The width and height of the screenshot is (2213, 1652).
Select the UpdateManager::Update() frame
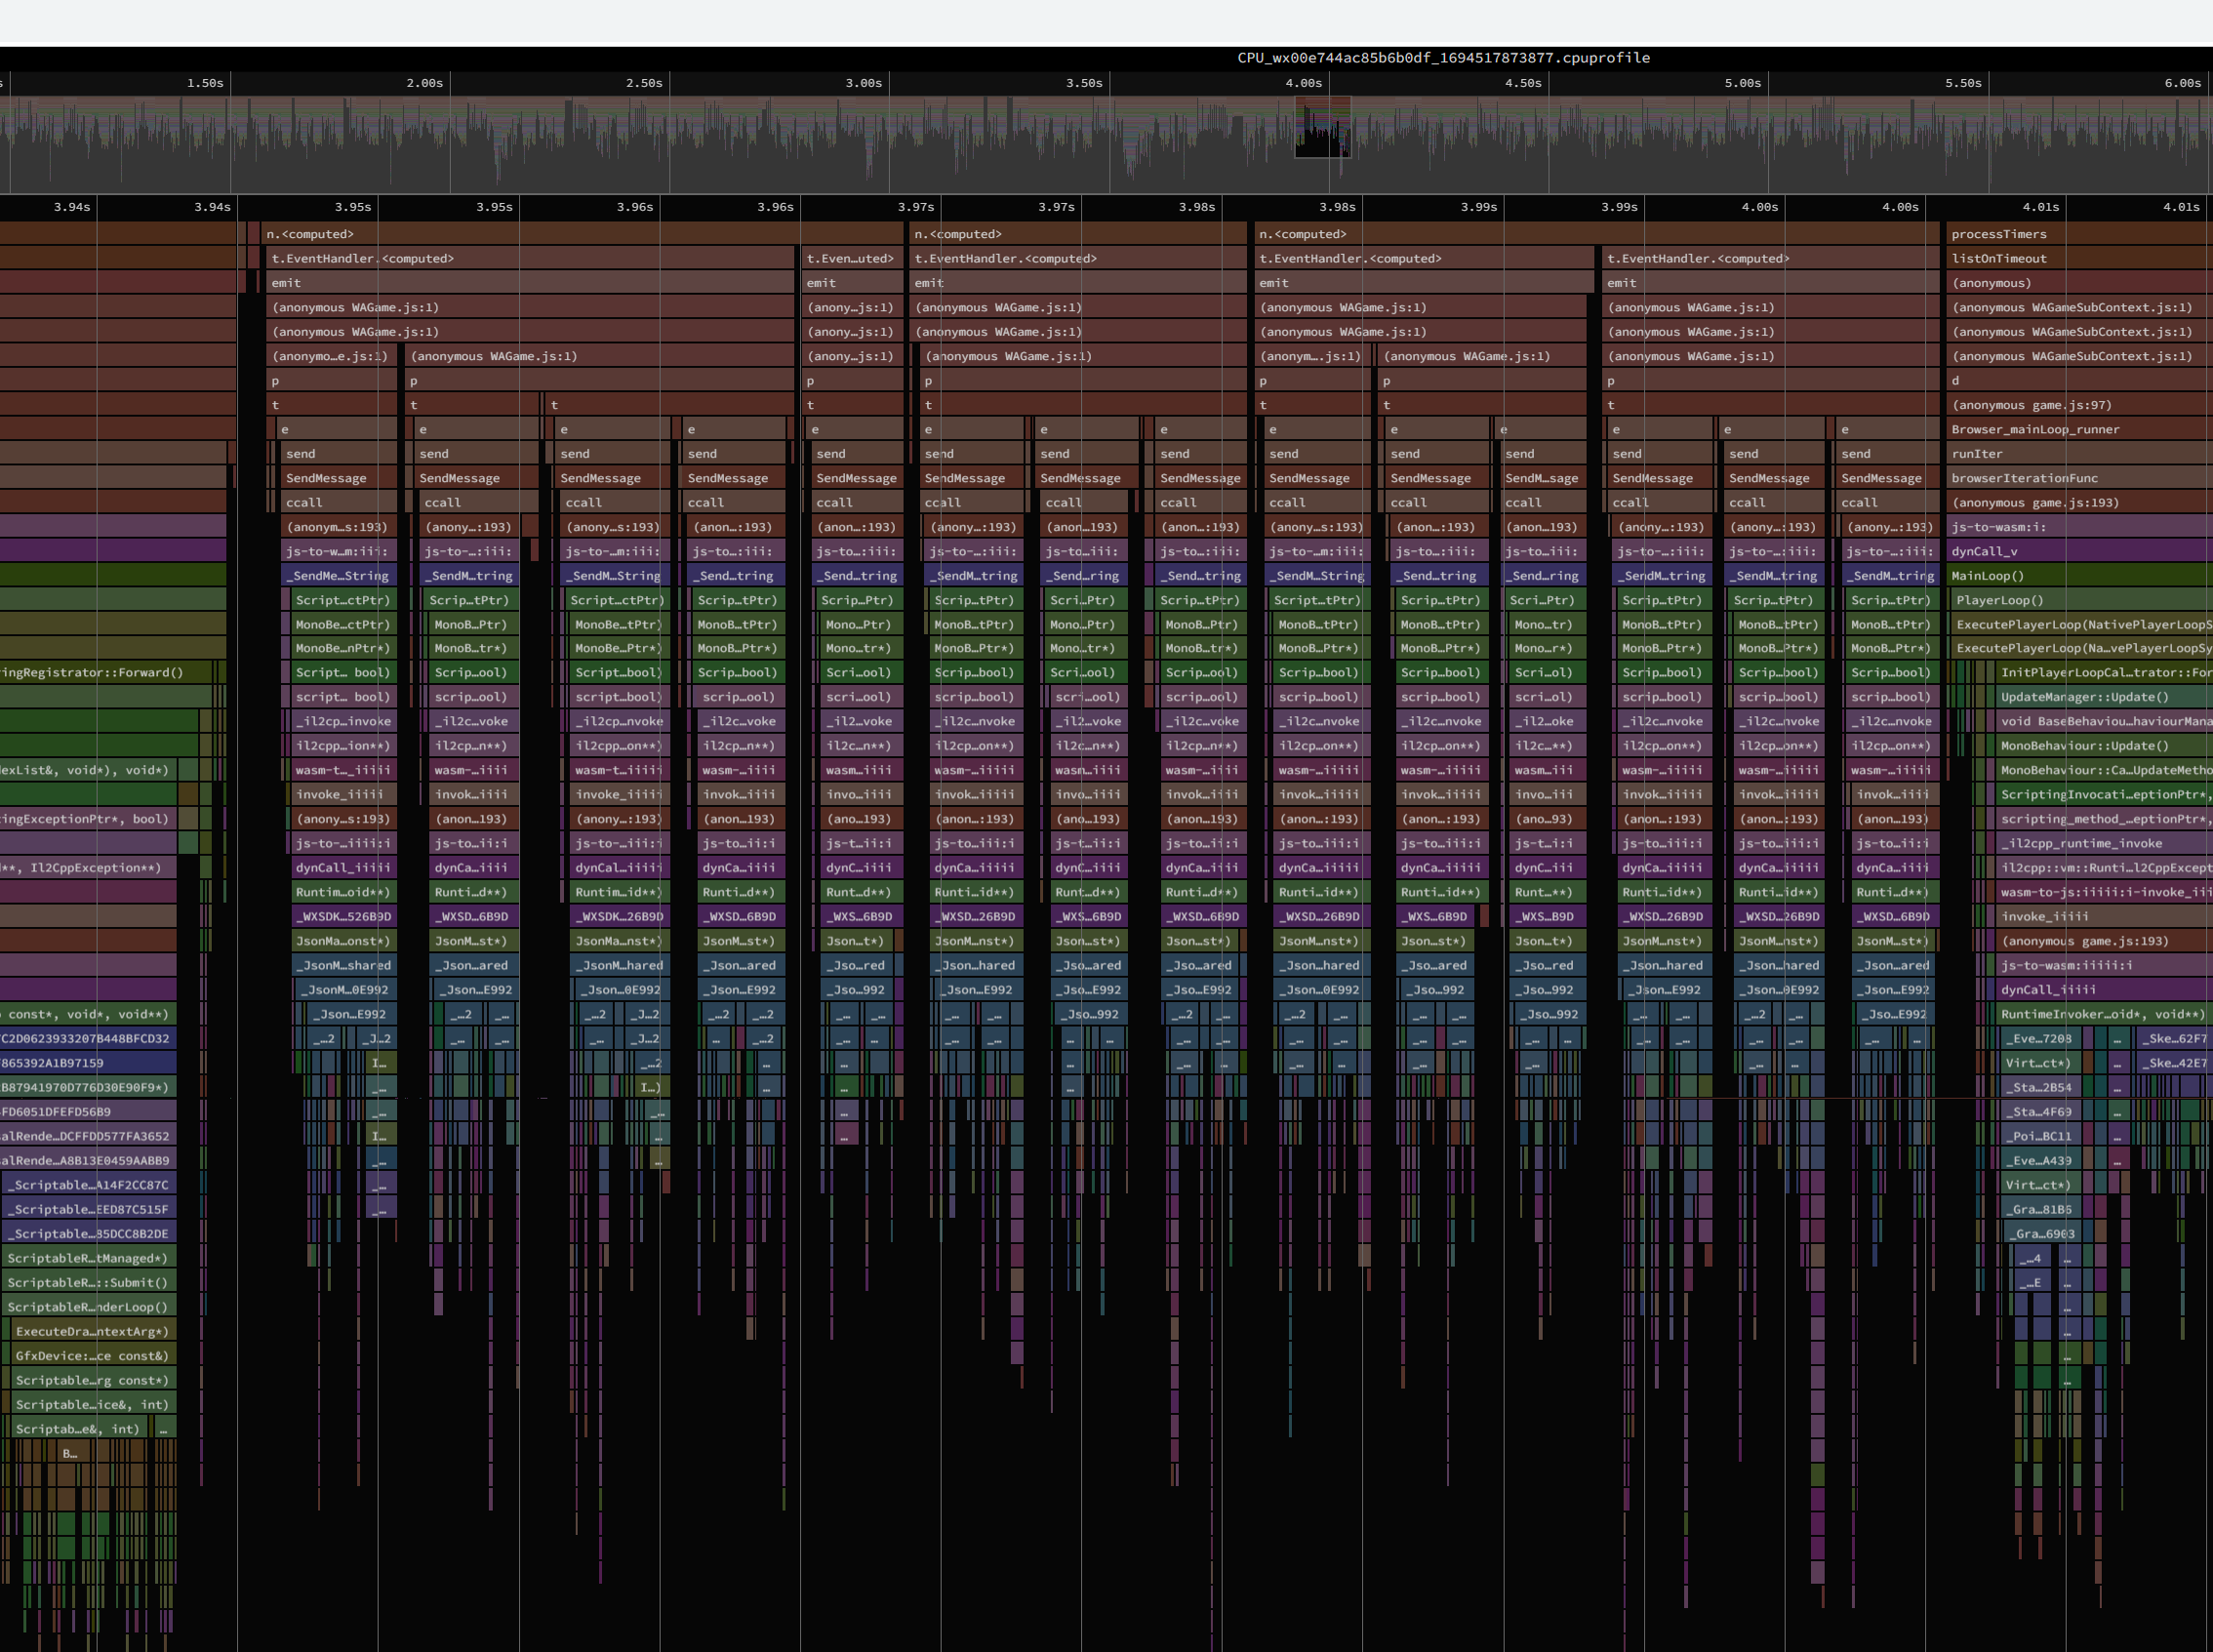[2082, 697]
